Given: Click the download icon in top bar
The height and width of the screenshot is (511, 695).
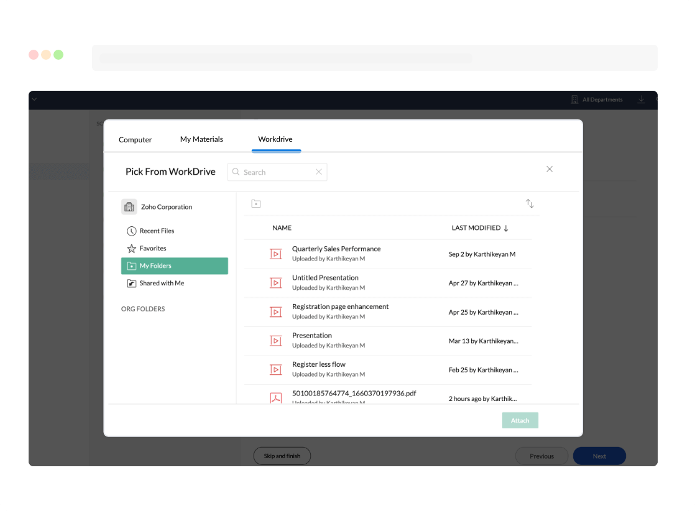Looking at the screenshot, I should 641,99.
